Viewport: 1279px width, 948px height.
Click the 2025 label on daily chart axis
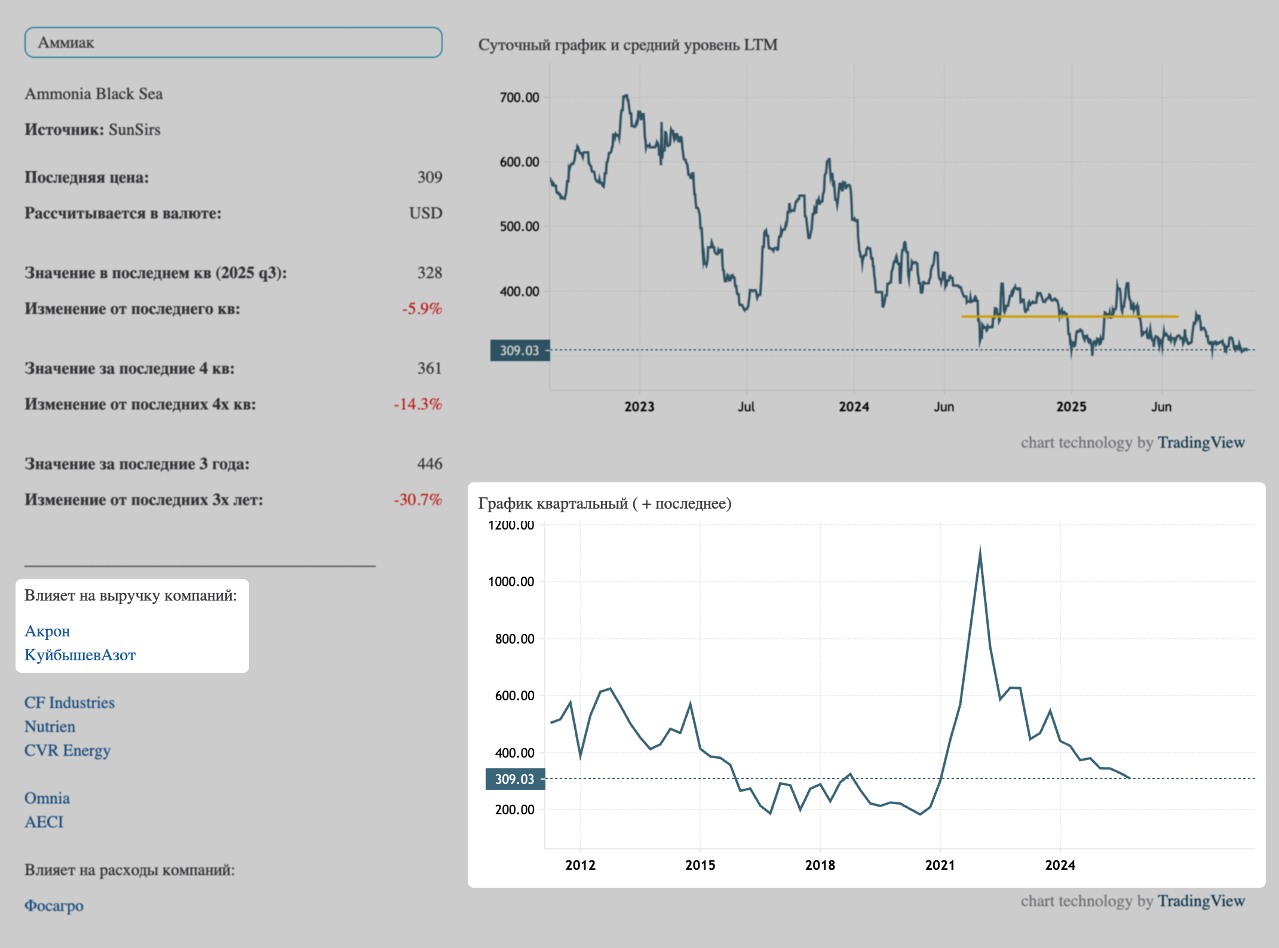tap(1071, 407)
